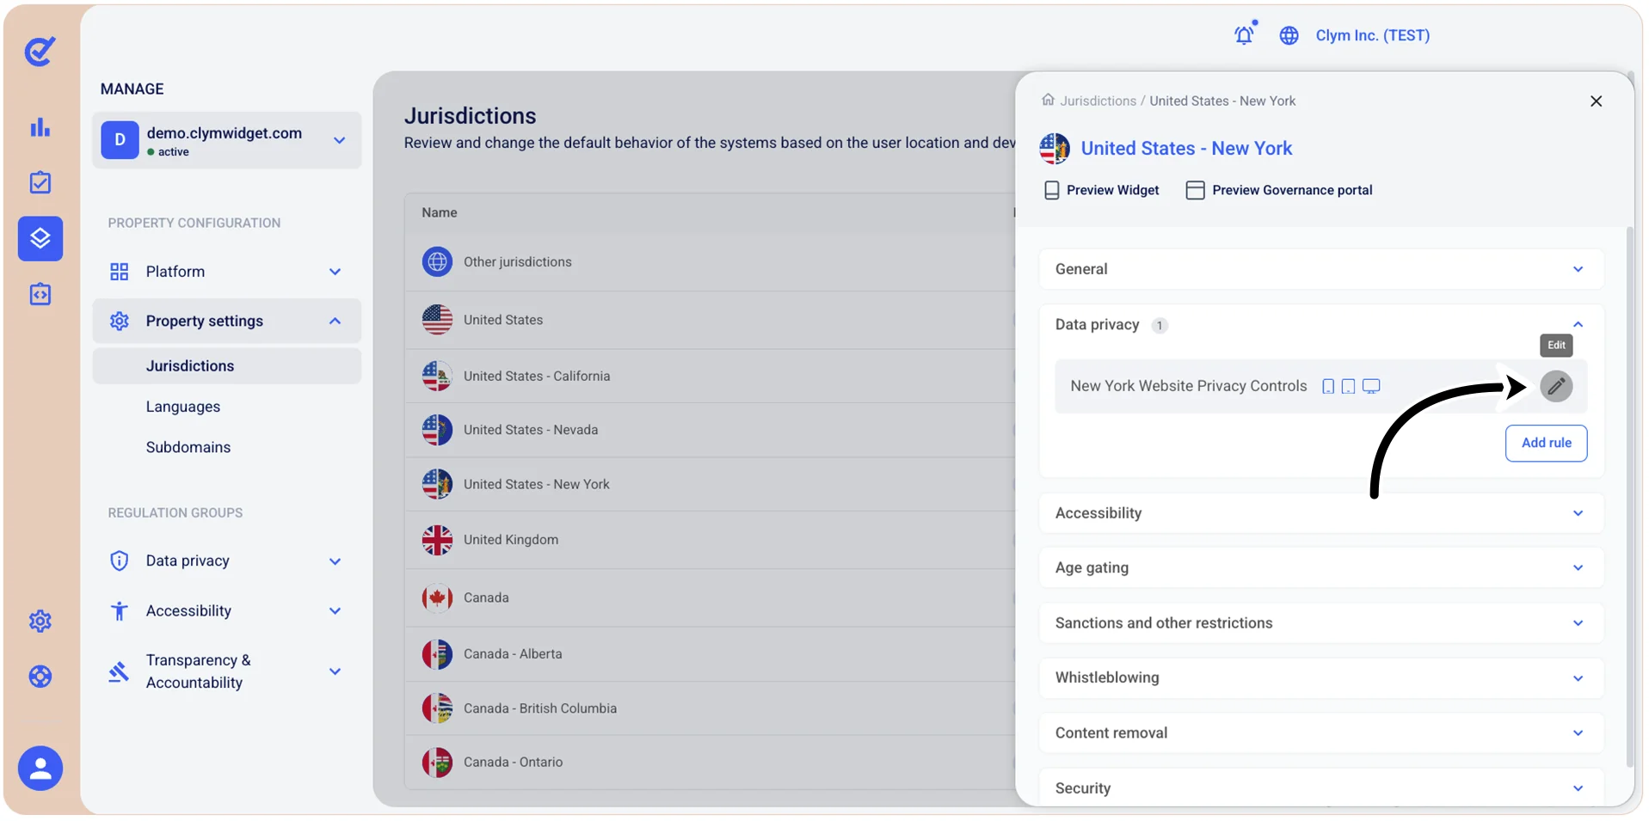This screenshot has width=1649, height=821.
Task: Select United States - California row
Action: 710,376
